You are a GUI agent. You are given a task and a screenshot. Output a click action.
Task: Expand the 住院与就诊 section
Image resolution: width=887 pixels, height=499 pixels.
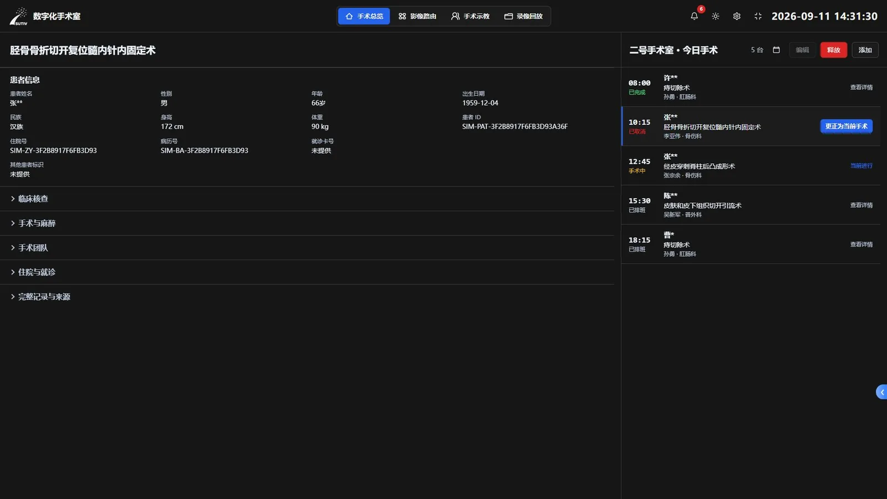[x=307, y=272]
